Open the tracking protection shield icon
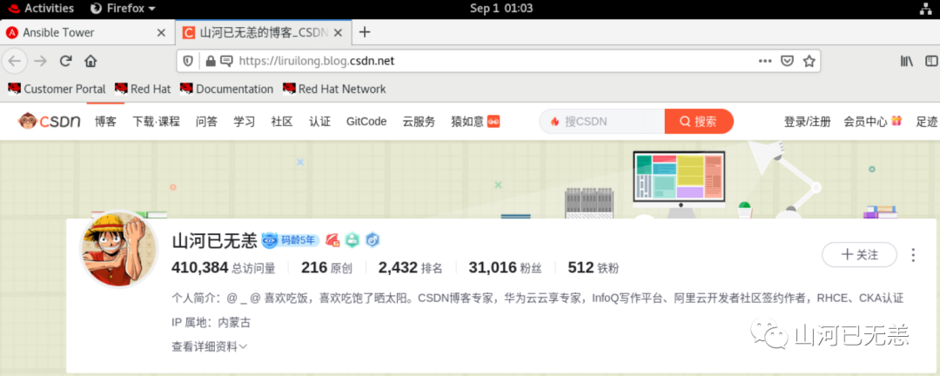 pos(188,61)
